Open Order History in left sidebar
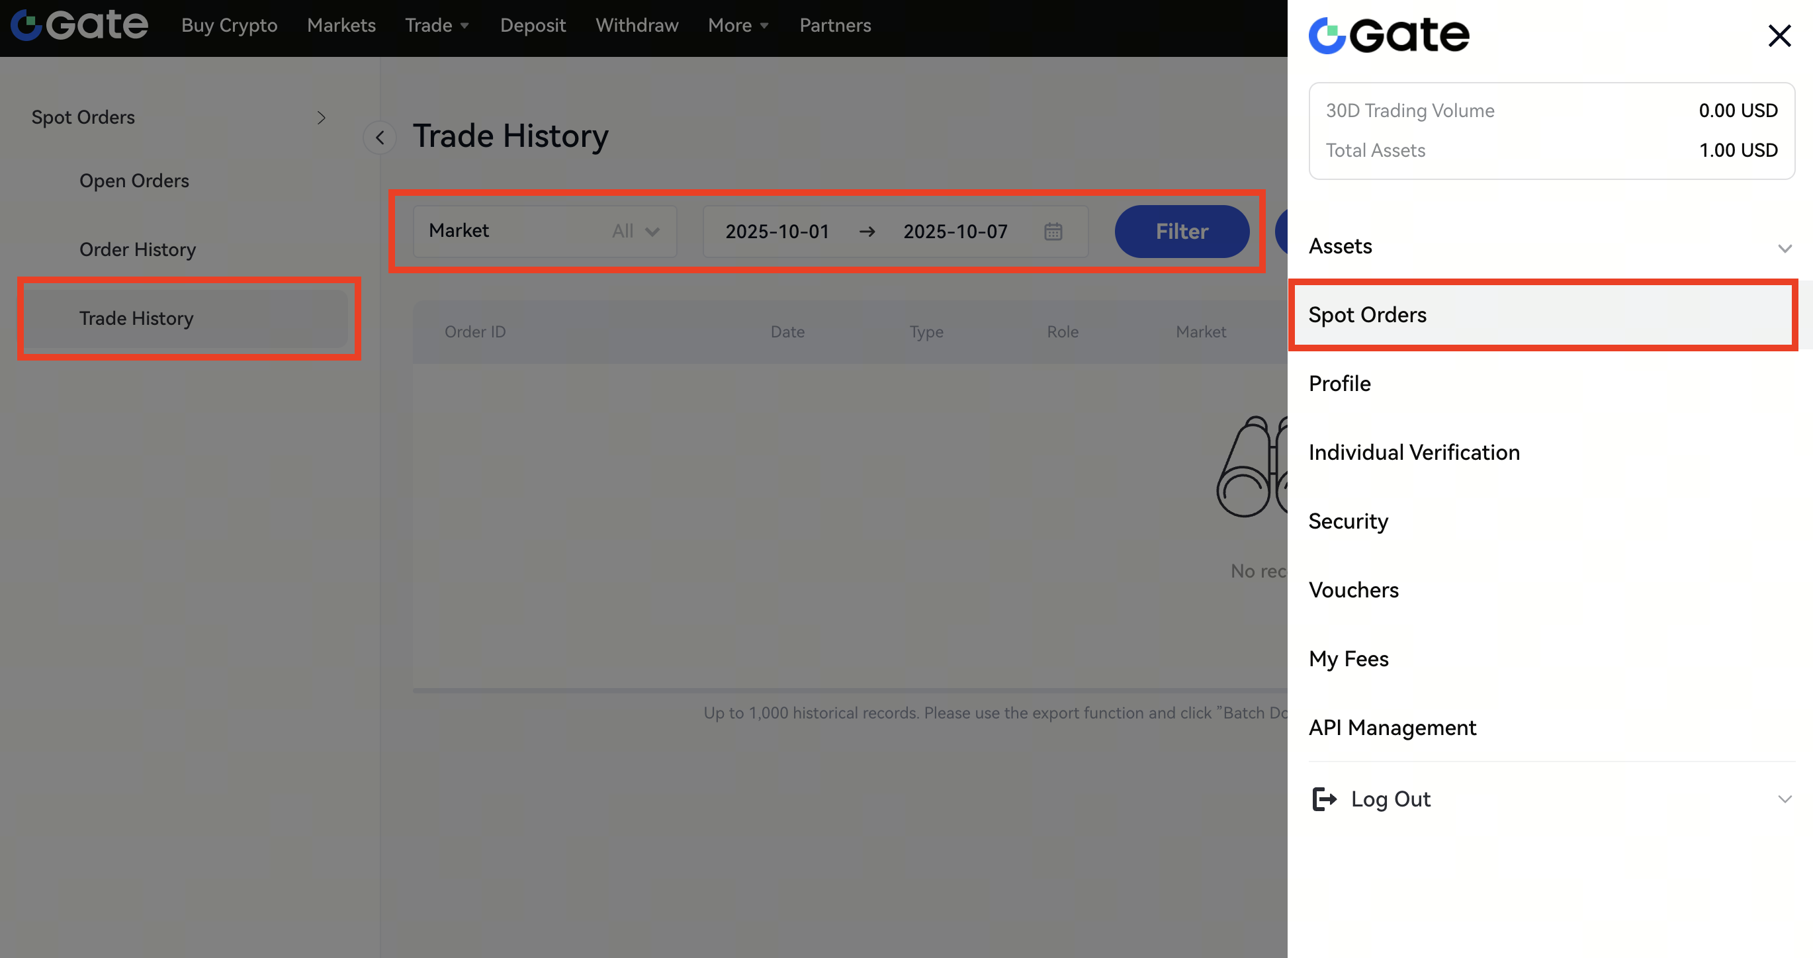The image size is (1813, 958). (x=137, y=249)
